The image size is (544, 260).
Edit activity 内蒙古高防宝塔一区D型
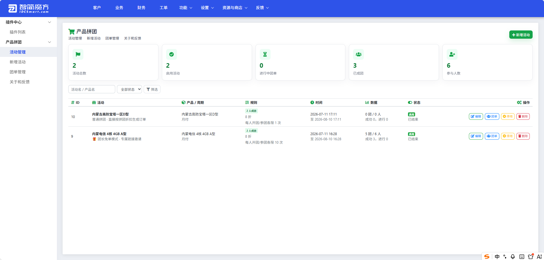[476, 116]
